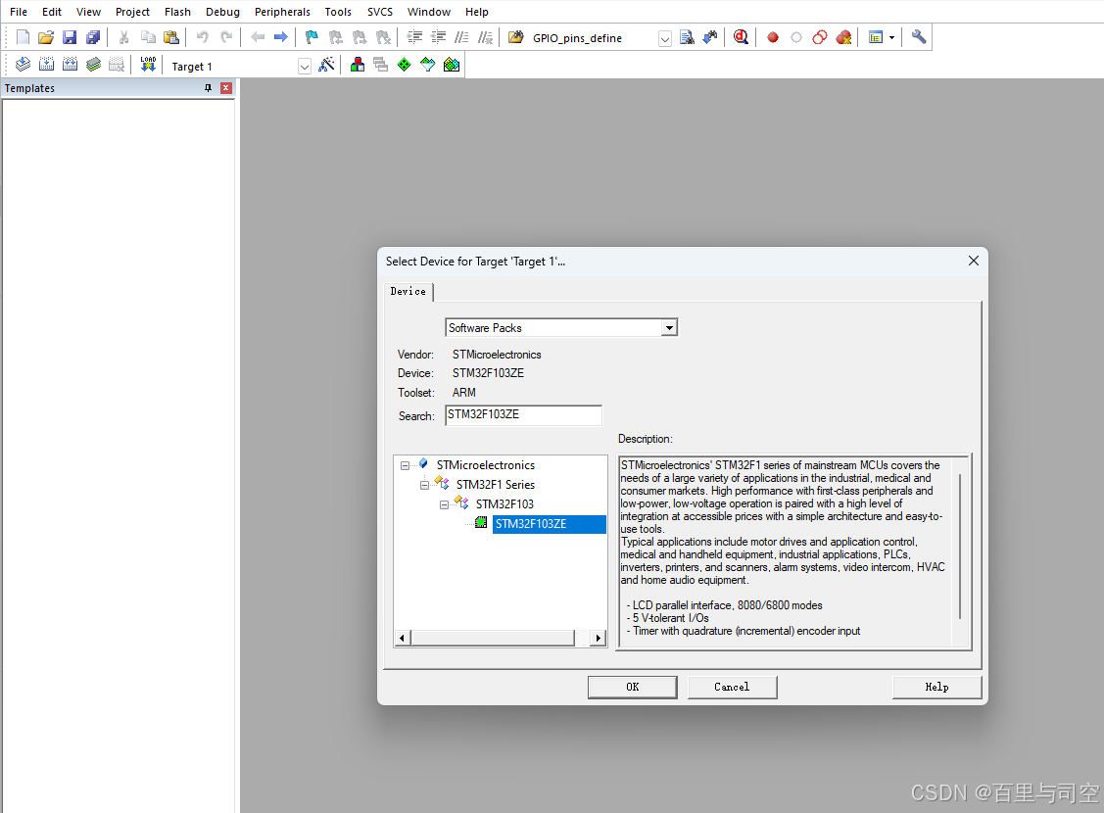1104x813 pixels.
Task: Select STMicroelectronics vendor tree item
Action: pos(485,465)
